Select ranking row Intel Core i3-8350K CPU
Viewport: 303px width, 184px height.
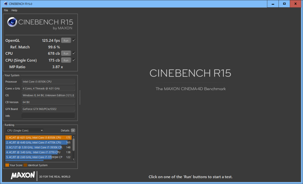38,138
